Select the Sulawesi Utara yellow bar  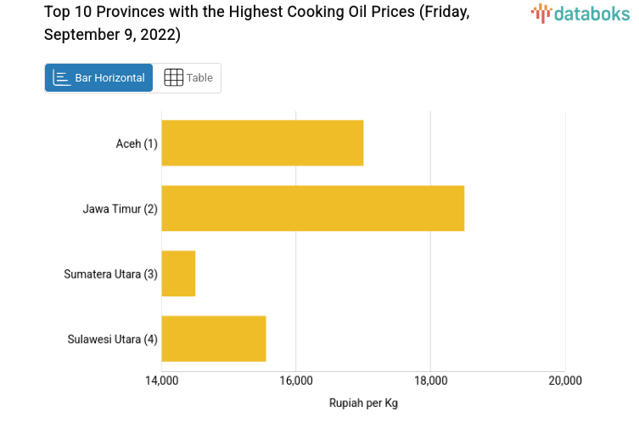tap(214, 339)
